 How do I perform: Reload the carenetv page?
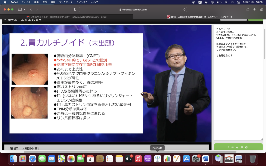coord(185,9)
